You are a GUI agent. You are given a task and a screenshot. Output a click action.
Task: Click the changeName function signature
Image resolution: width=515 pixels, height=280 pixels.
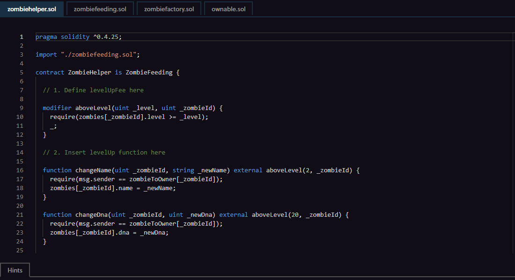(x=201, y=170)
